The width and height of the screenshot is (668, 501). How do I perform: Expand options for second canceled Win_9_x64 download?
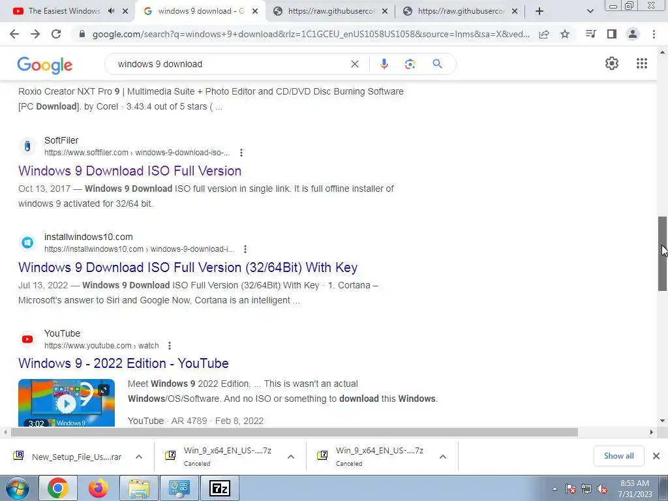point(443,457)
